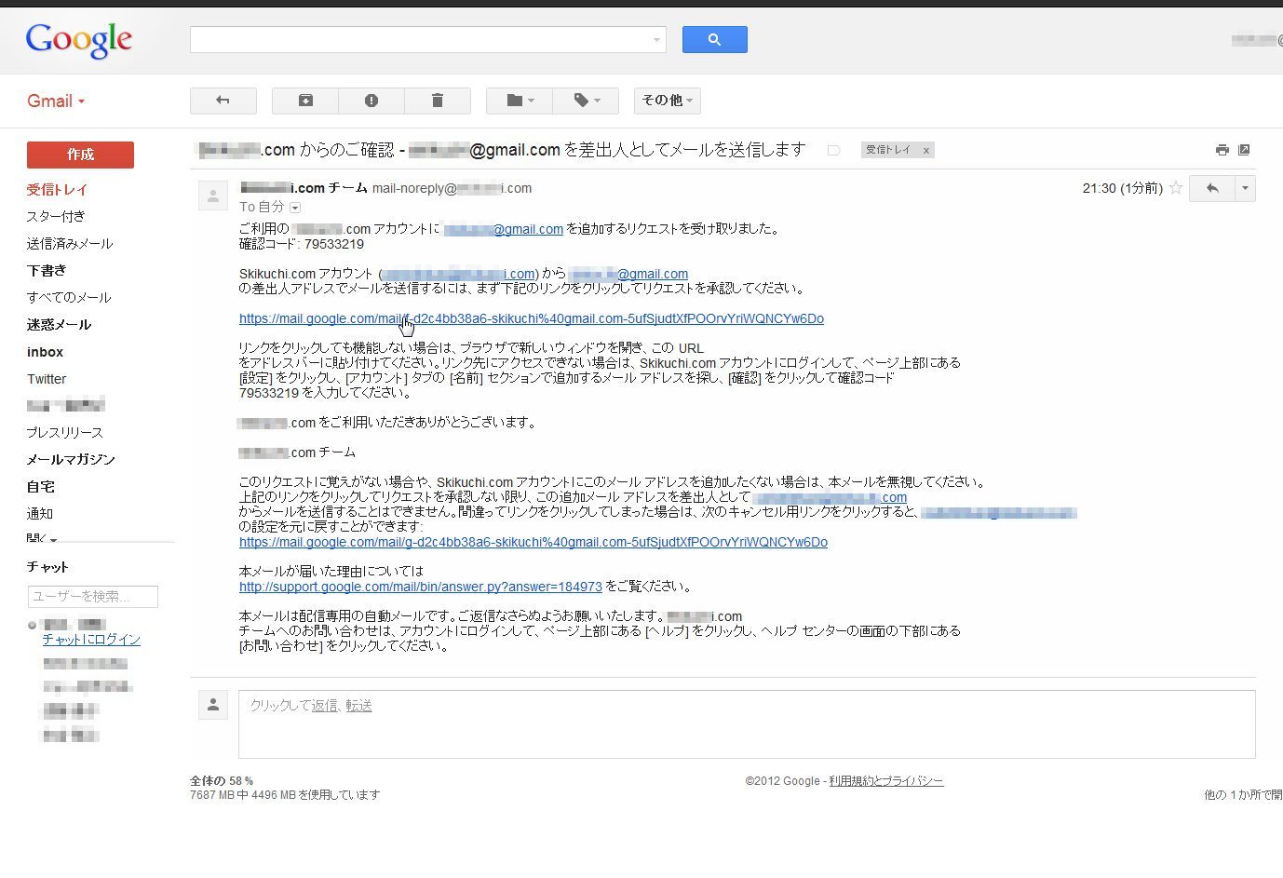This screenshot has width=1283, height=878.
Task: Open the support.google.com answer link
Action: (421, 587)
